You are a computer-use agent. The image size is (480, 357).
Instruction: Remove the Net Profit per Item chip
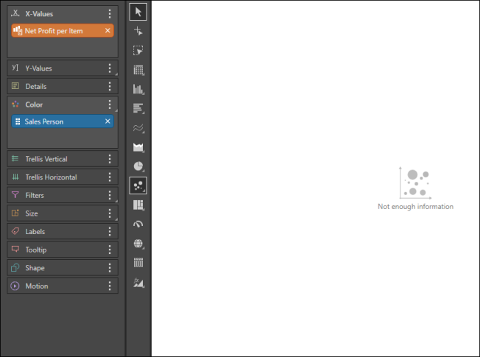click(107, 30)
